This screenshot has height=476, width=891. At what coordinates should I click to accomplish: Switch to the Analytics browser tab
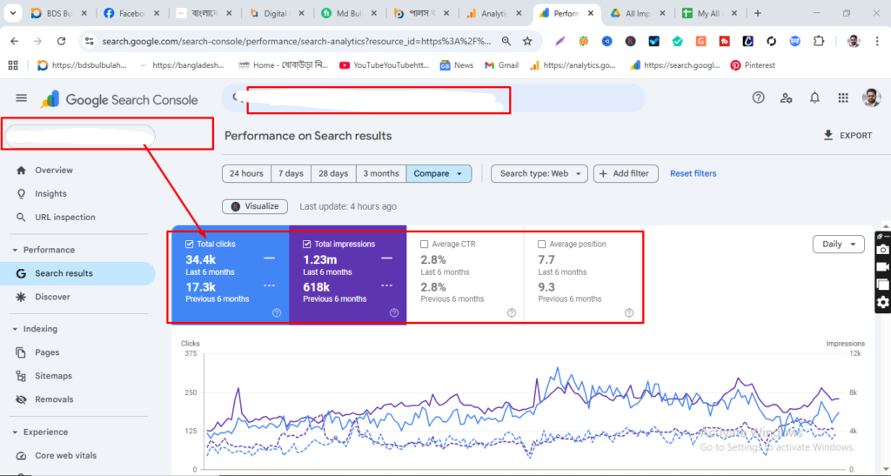coord(493,13)
